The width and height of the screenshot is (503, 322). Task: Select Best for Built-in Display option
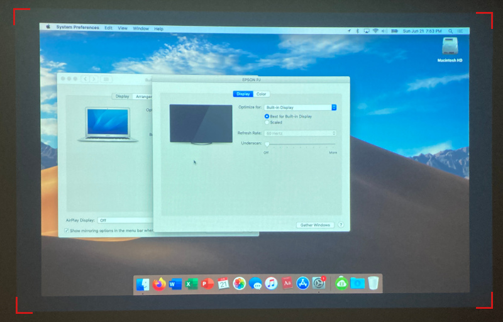267,116
